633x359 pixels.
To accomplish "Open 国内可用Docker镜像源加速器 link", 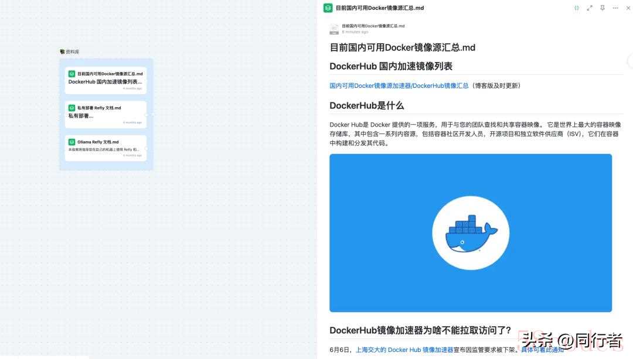I will pos(399,86).
